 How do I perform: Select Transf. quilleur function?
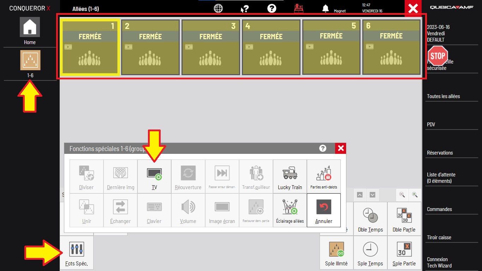(256, 176)
